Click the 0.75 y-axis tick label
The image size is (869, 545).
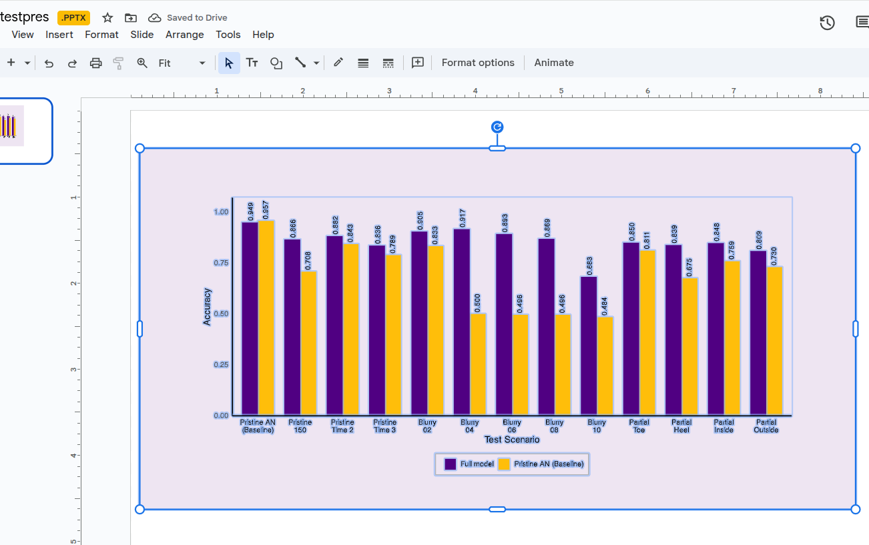tap(221, 263)
